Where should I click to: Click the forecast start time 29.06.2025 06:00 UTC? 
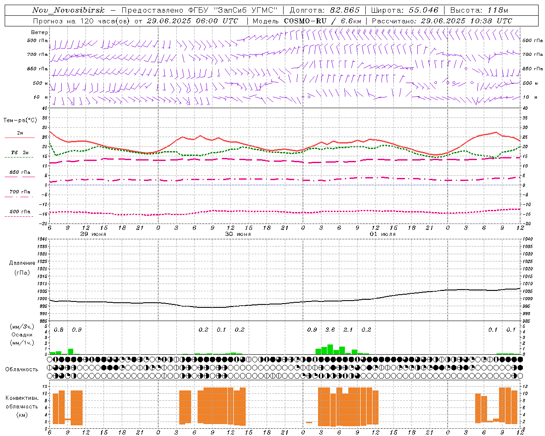pyautogui.click(x=192, y=21)
